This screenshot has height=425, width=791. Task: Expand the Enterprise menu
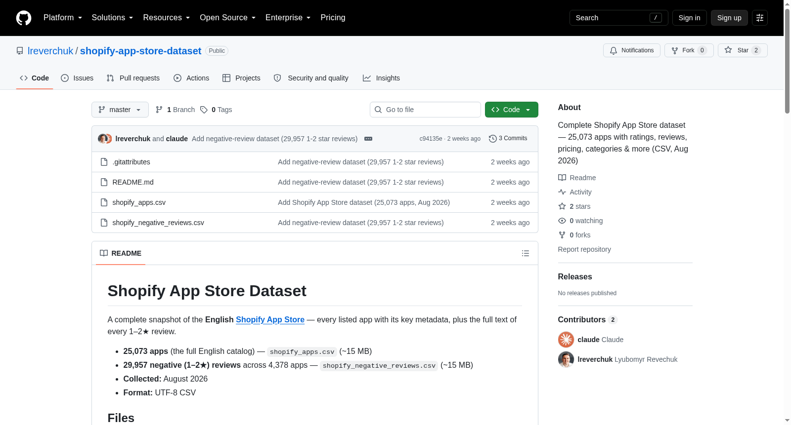coord(288,18)
